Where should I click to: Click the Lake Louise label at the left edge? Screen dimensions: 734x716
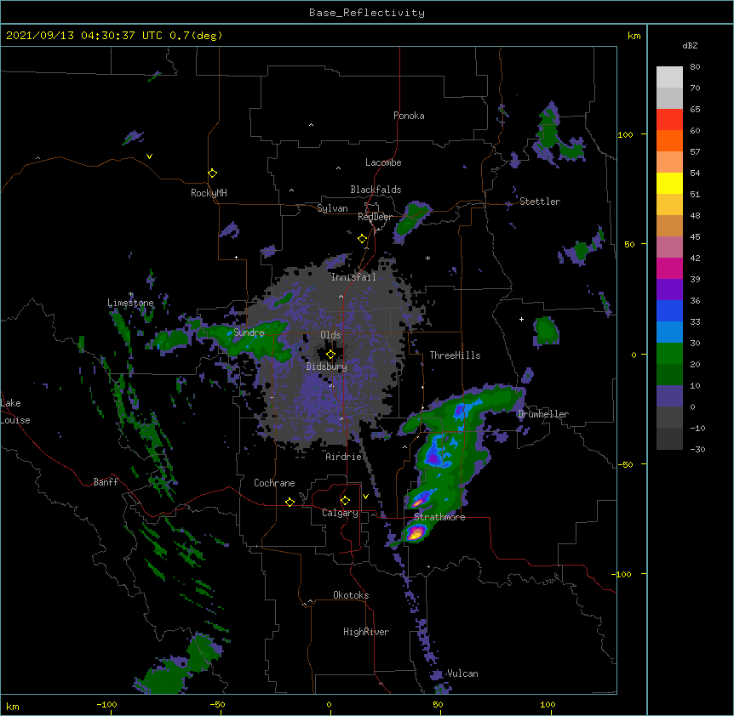15,412
